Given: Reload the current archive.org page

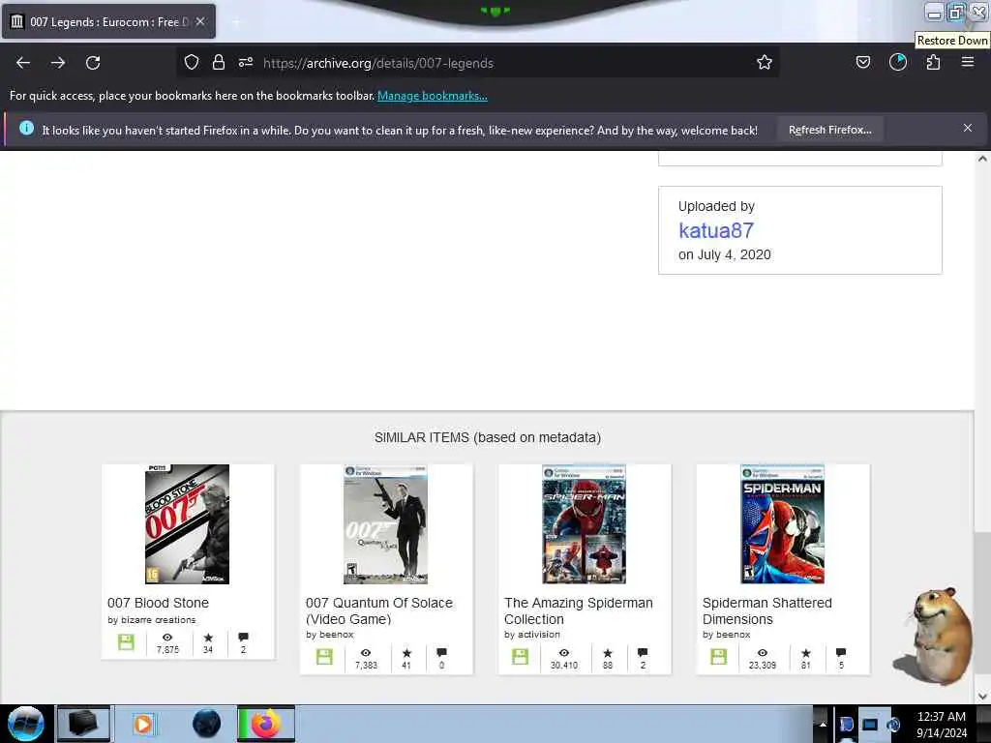Looking at the screenshot, I should [x=93, y=63].
